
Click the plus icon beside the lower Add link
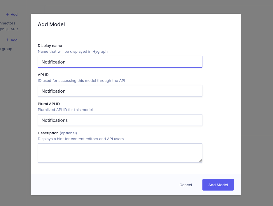(7, 40)
